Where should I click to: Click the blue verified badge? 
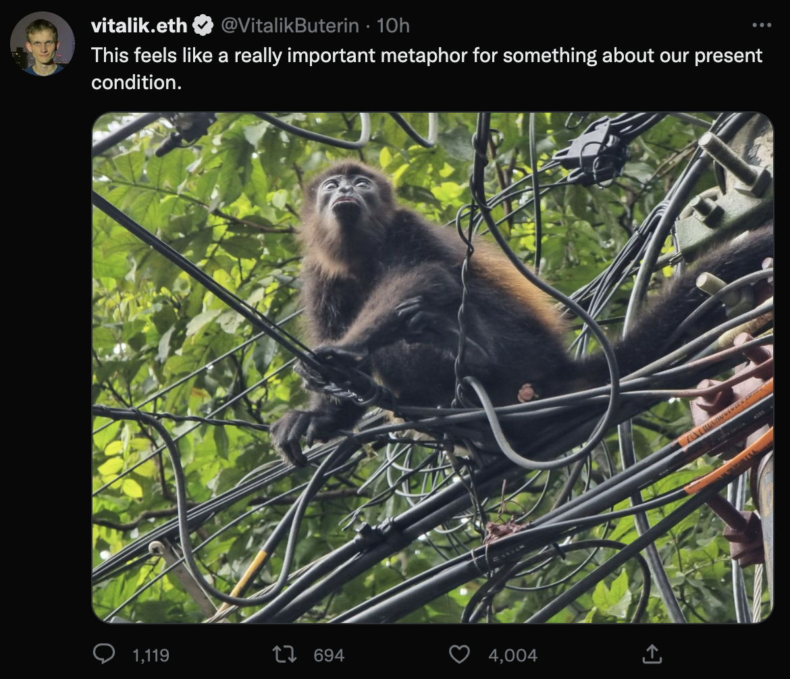(203, 26)
